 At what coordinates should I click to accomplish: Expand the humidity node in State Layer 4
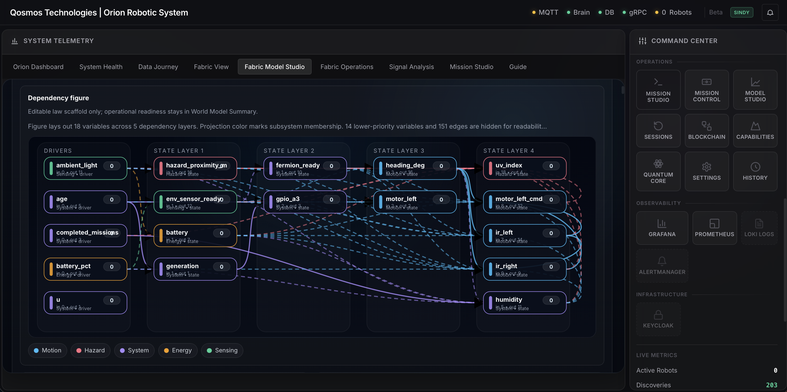(524, 303)
